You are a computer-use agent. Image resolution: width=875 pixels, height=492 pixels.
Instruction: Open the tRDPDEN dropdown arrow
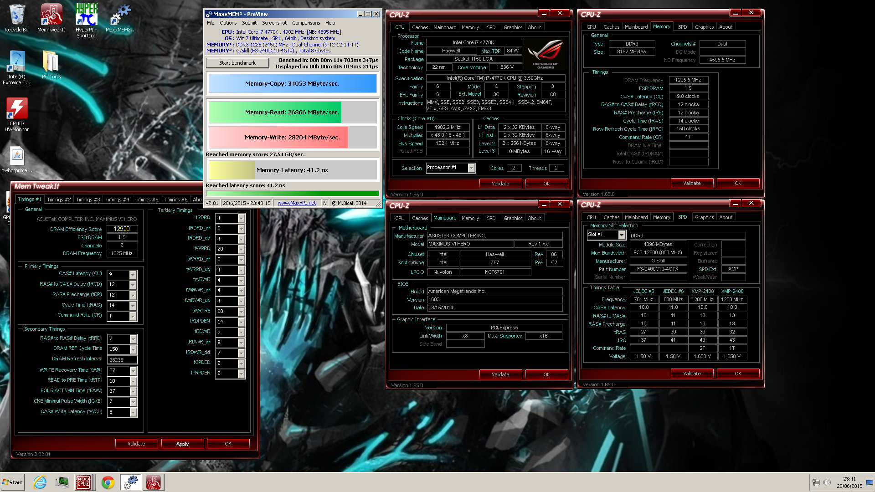241,322
